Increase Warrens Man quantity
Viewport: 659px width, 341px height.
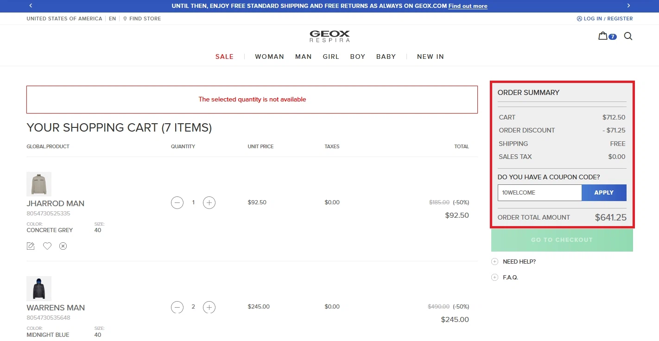pyautogui.click(x=209, y=307)
